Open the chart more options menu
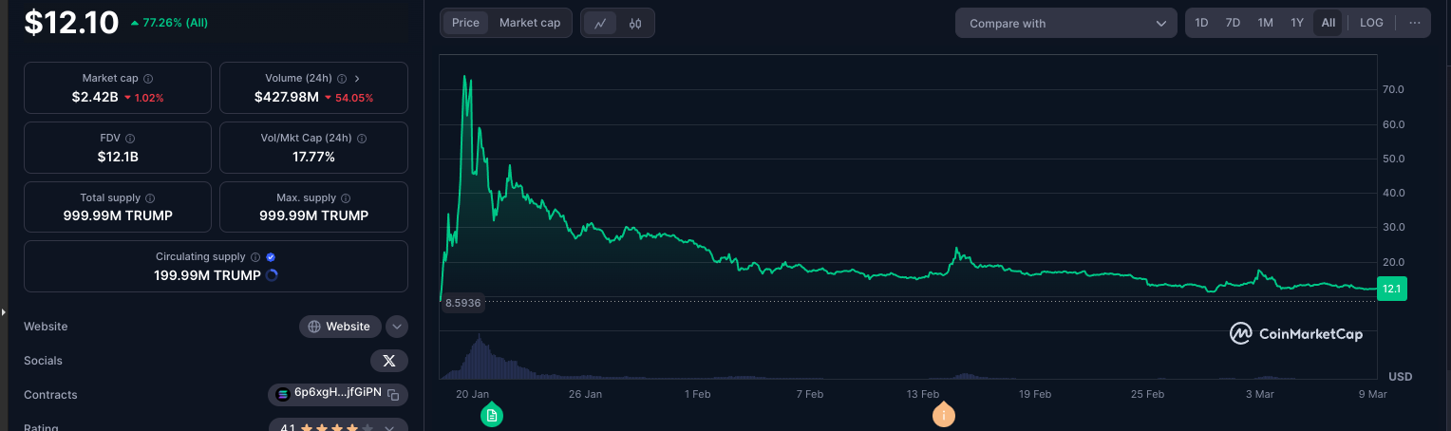 [x=1415, y=23]
